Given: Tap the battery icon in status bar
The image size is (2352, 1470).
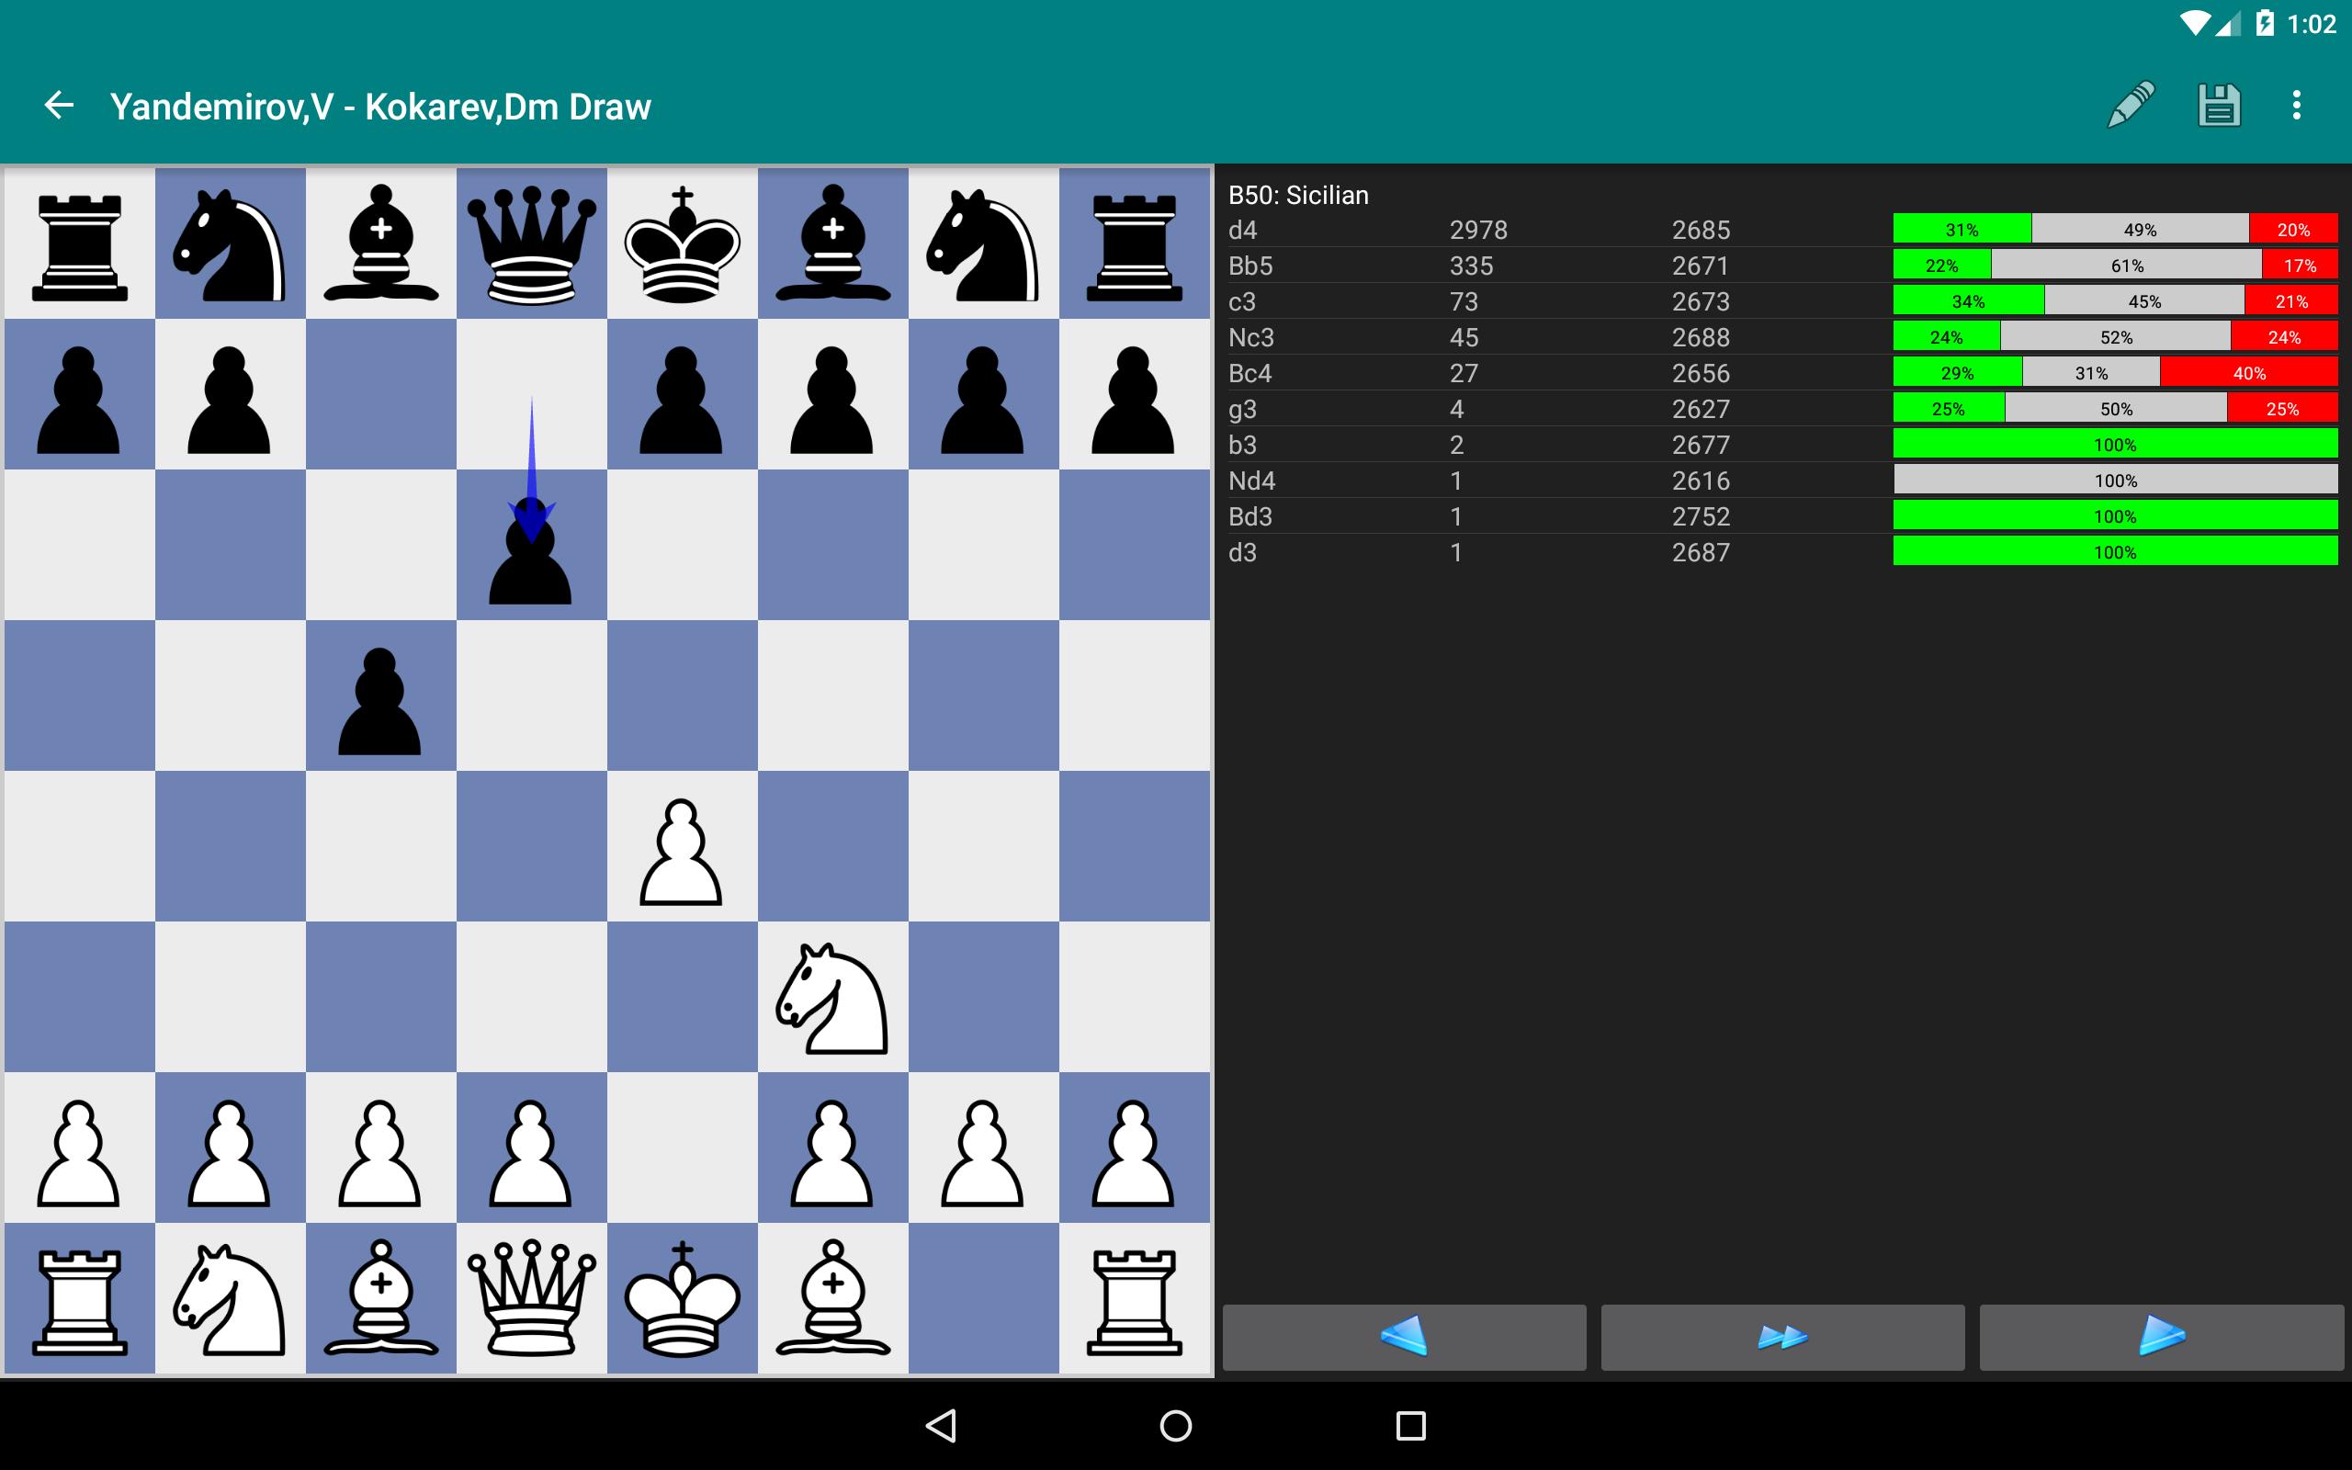Looking at the screenshot, I should click(2265, 23).
